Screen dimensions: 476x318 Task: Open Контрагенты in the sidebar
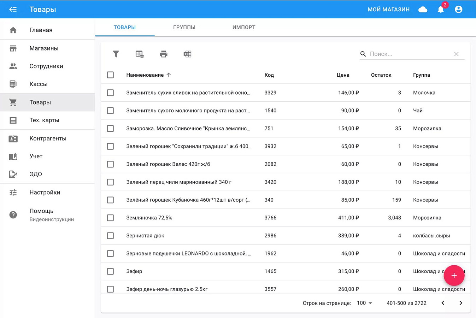[47, 139]
